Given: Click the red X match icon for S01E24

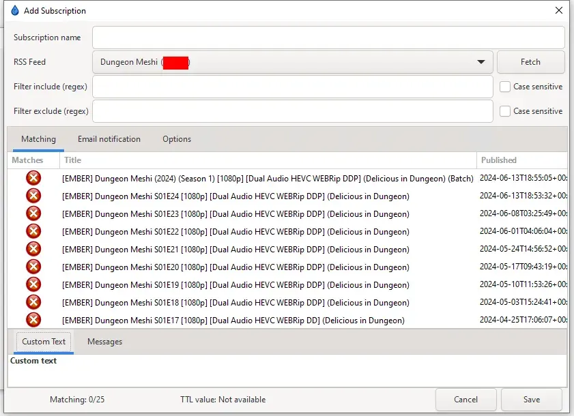Looking at the screenshot, I should coord(33,196).
